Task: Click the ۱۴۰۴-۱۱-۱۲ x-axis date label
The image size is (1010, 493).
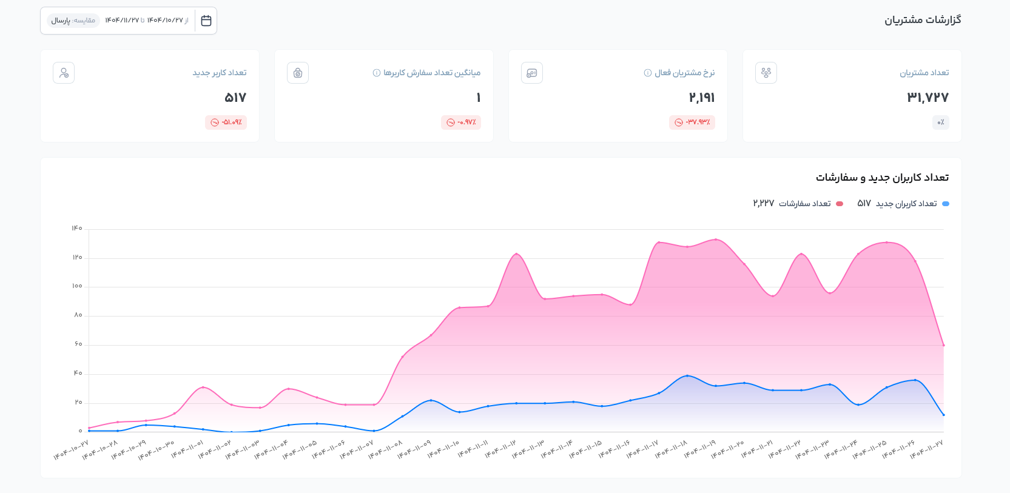Action: 501,450
